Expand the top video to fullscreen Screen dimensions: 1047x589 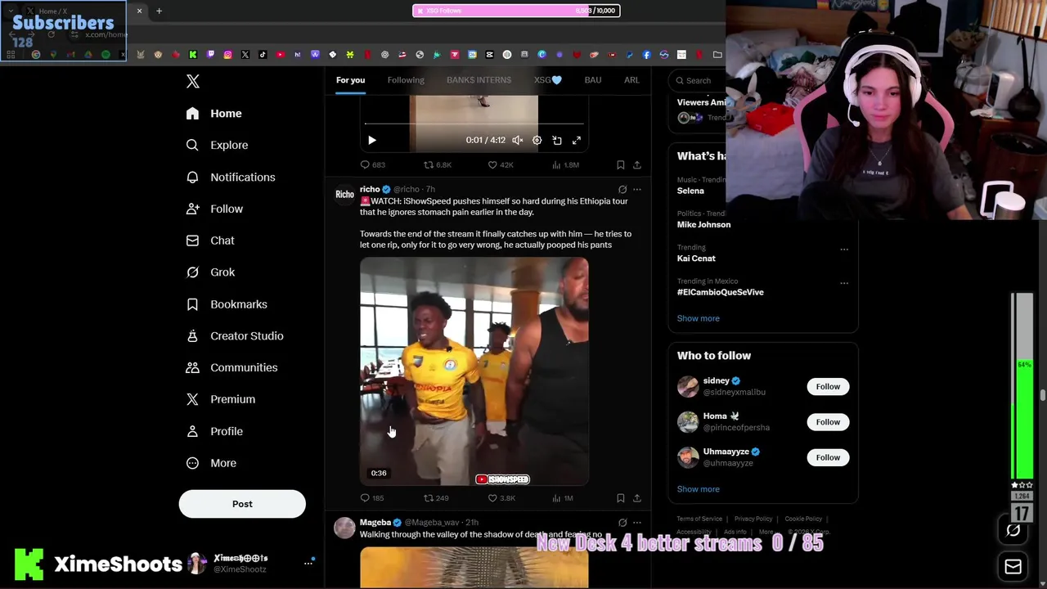577,140
